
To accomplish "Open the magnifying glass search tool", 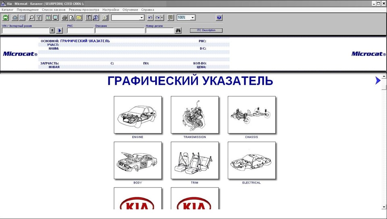I will [x=31, y=17].
